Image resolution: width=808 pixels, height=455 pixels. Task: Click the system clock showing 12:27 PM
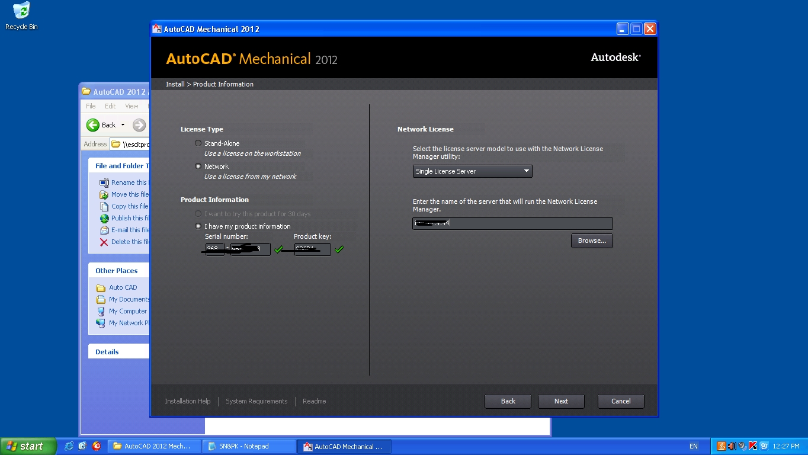(786, 446)
